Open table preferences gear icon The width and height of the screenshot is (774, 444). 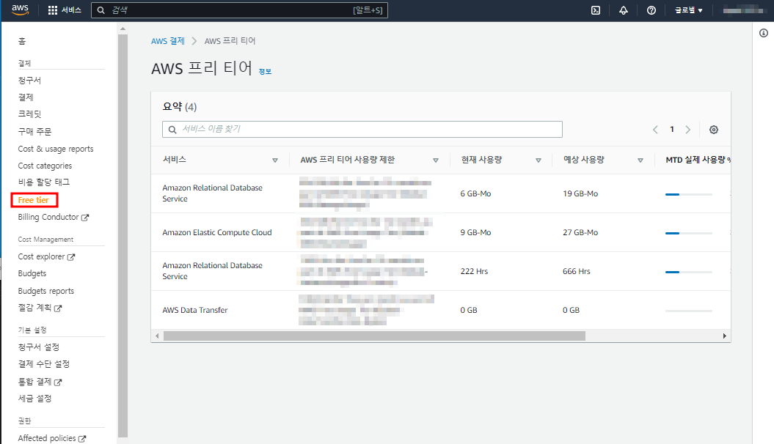click(x=714, y=130)
